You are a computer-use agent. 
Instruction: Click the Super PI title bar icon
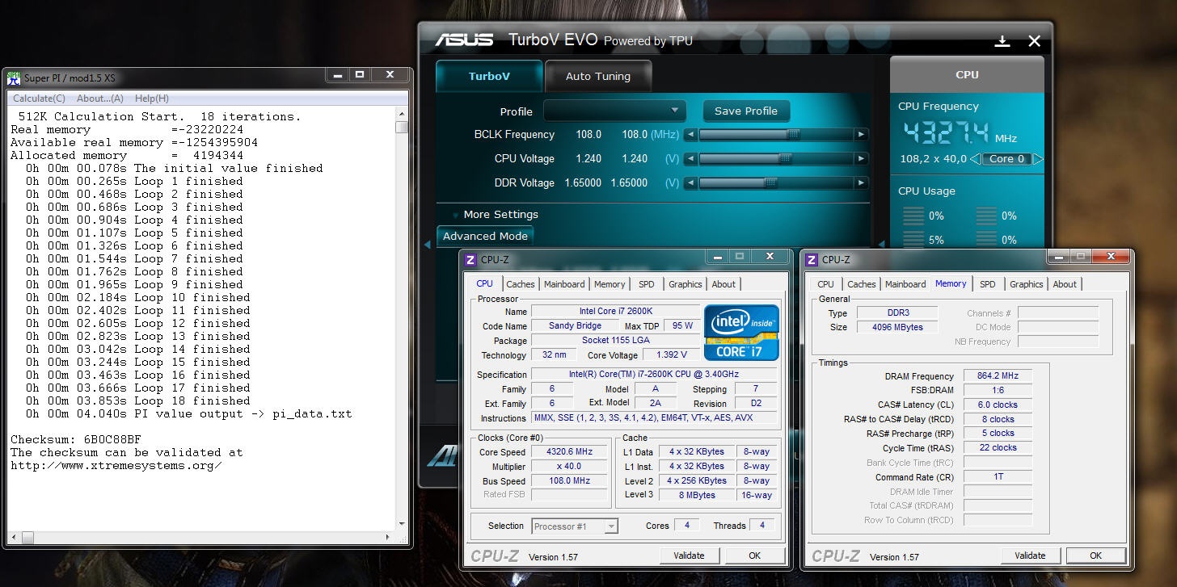point(14,78)
